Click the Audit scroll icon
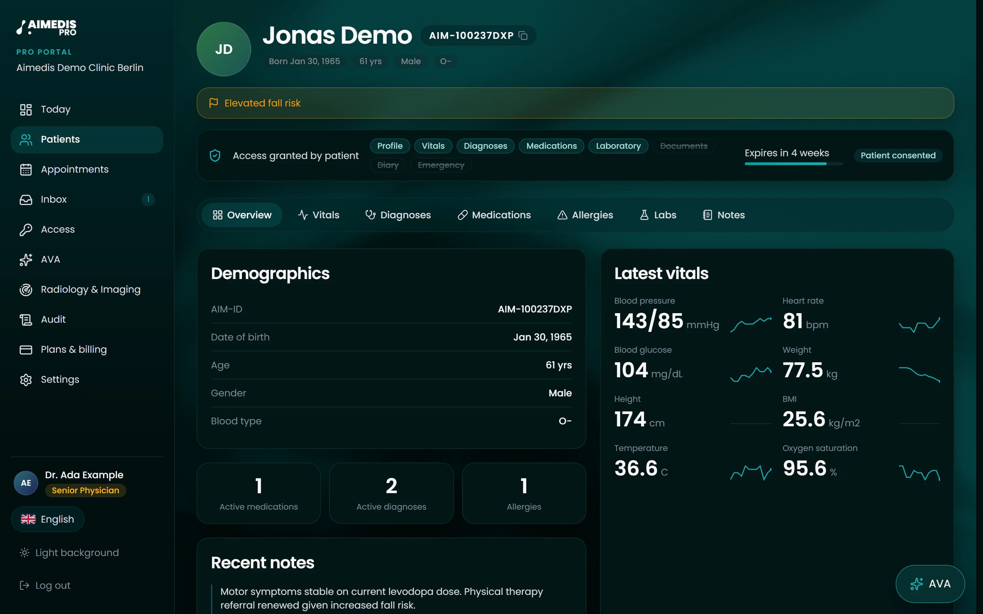Screen dimensions: 983x614 26,320
